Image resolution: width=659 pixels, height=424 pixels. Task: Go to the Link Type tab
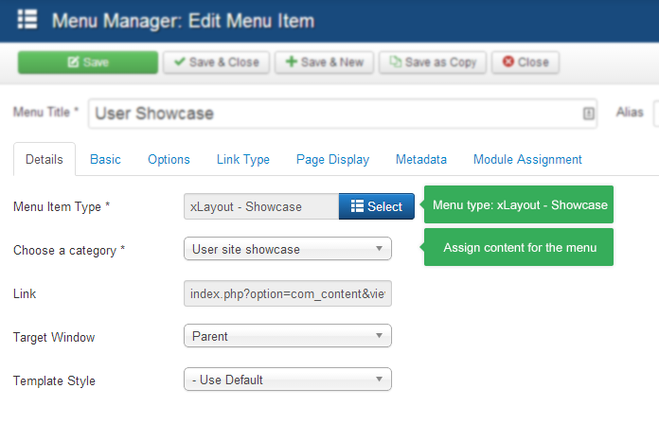(243, 160)
